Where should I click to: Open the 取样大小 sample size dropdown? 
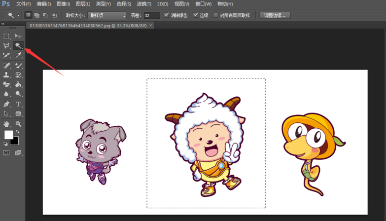(x=107, y=15)
